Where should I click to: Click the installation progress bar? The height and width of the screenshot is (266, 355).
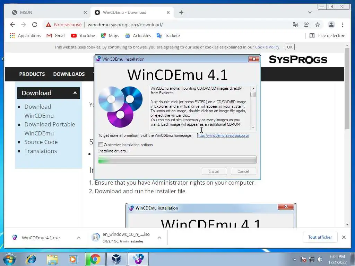[x=177, y=159]
